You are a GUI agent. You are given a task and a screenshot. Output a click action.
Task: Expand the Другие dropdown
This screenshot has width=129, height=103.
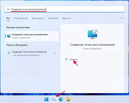click(x=67, y=18)
